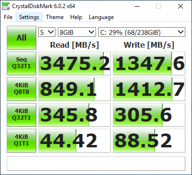Open the Help menu
Viewport: 192px width, 175px height.
coord(76,17)
